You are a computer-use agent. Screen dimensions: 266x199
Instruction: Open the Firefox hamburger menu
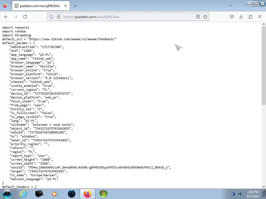tap(260, 17)
